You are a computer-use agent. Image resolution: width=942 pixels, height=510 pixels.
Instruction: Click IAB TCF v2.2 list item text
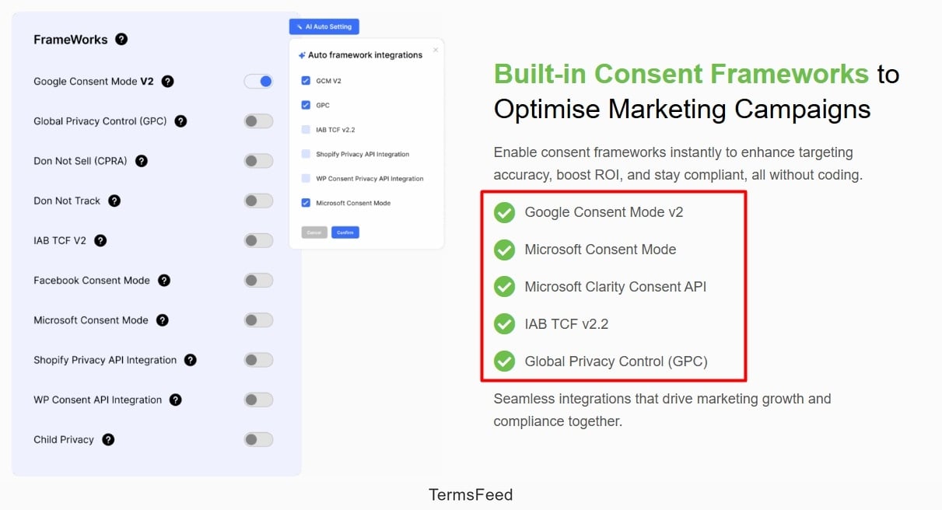(x=566, y=324)
